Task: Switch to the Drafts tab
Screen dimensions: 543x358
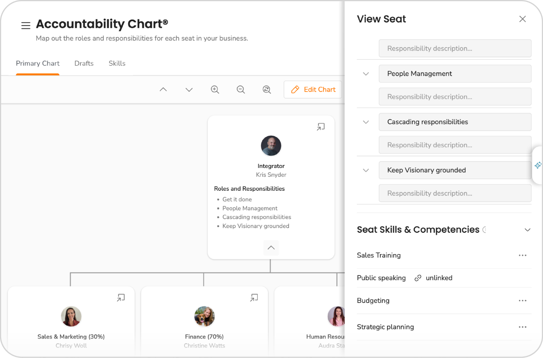Action: click(84, 63)
